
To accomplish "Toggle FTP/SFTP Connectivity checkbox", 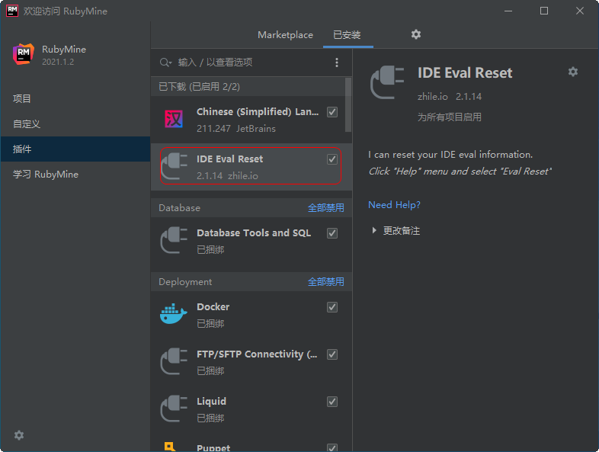I will click(332, 354).
